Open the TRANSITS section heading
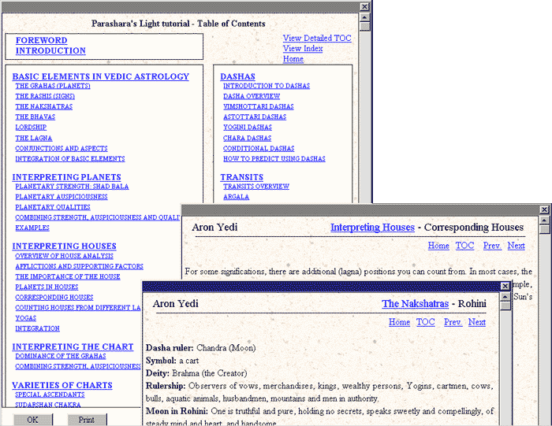The height and width of the screenshot is (426, 552). (x=242, y=177)
